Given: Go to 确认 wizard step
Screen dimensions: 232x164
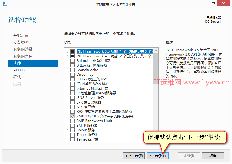Looking at the screenshot, I should coord(17,77).
